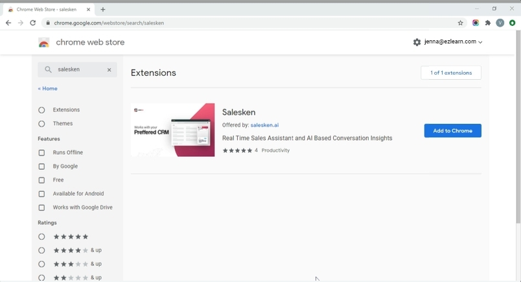Click the address bar URL

(109, 23)
